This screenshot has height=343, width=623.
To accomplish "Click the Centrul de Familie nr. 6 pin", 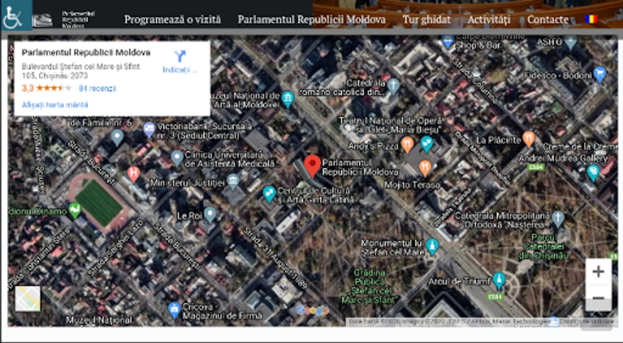I will (x=117, y=137).
